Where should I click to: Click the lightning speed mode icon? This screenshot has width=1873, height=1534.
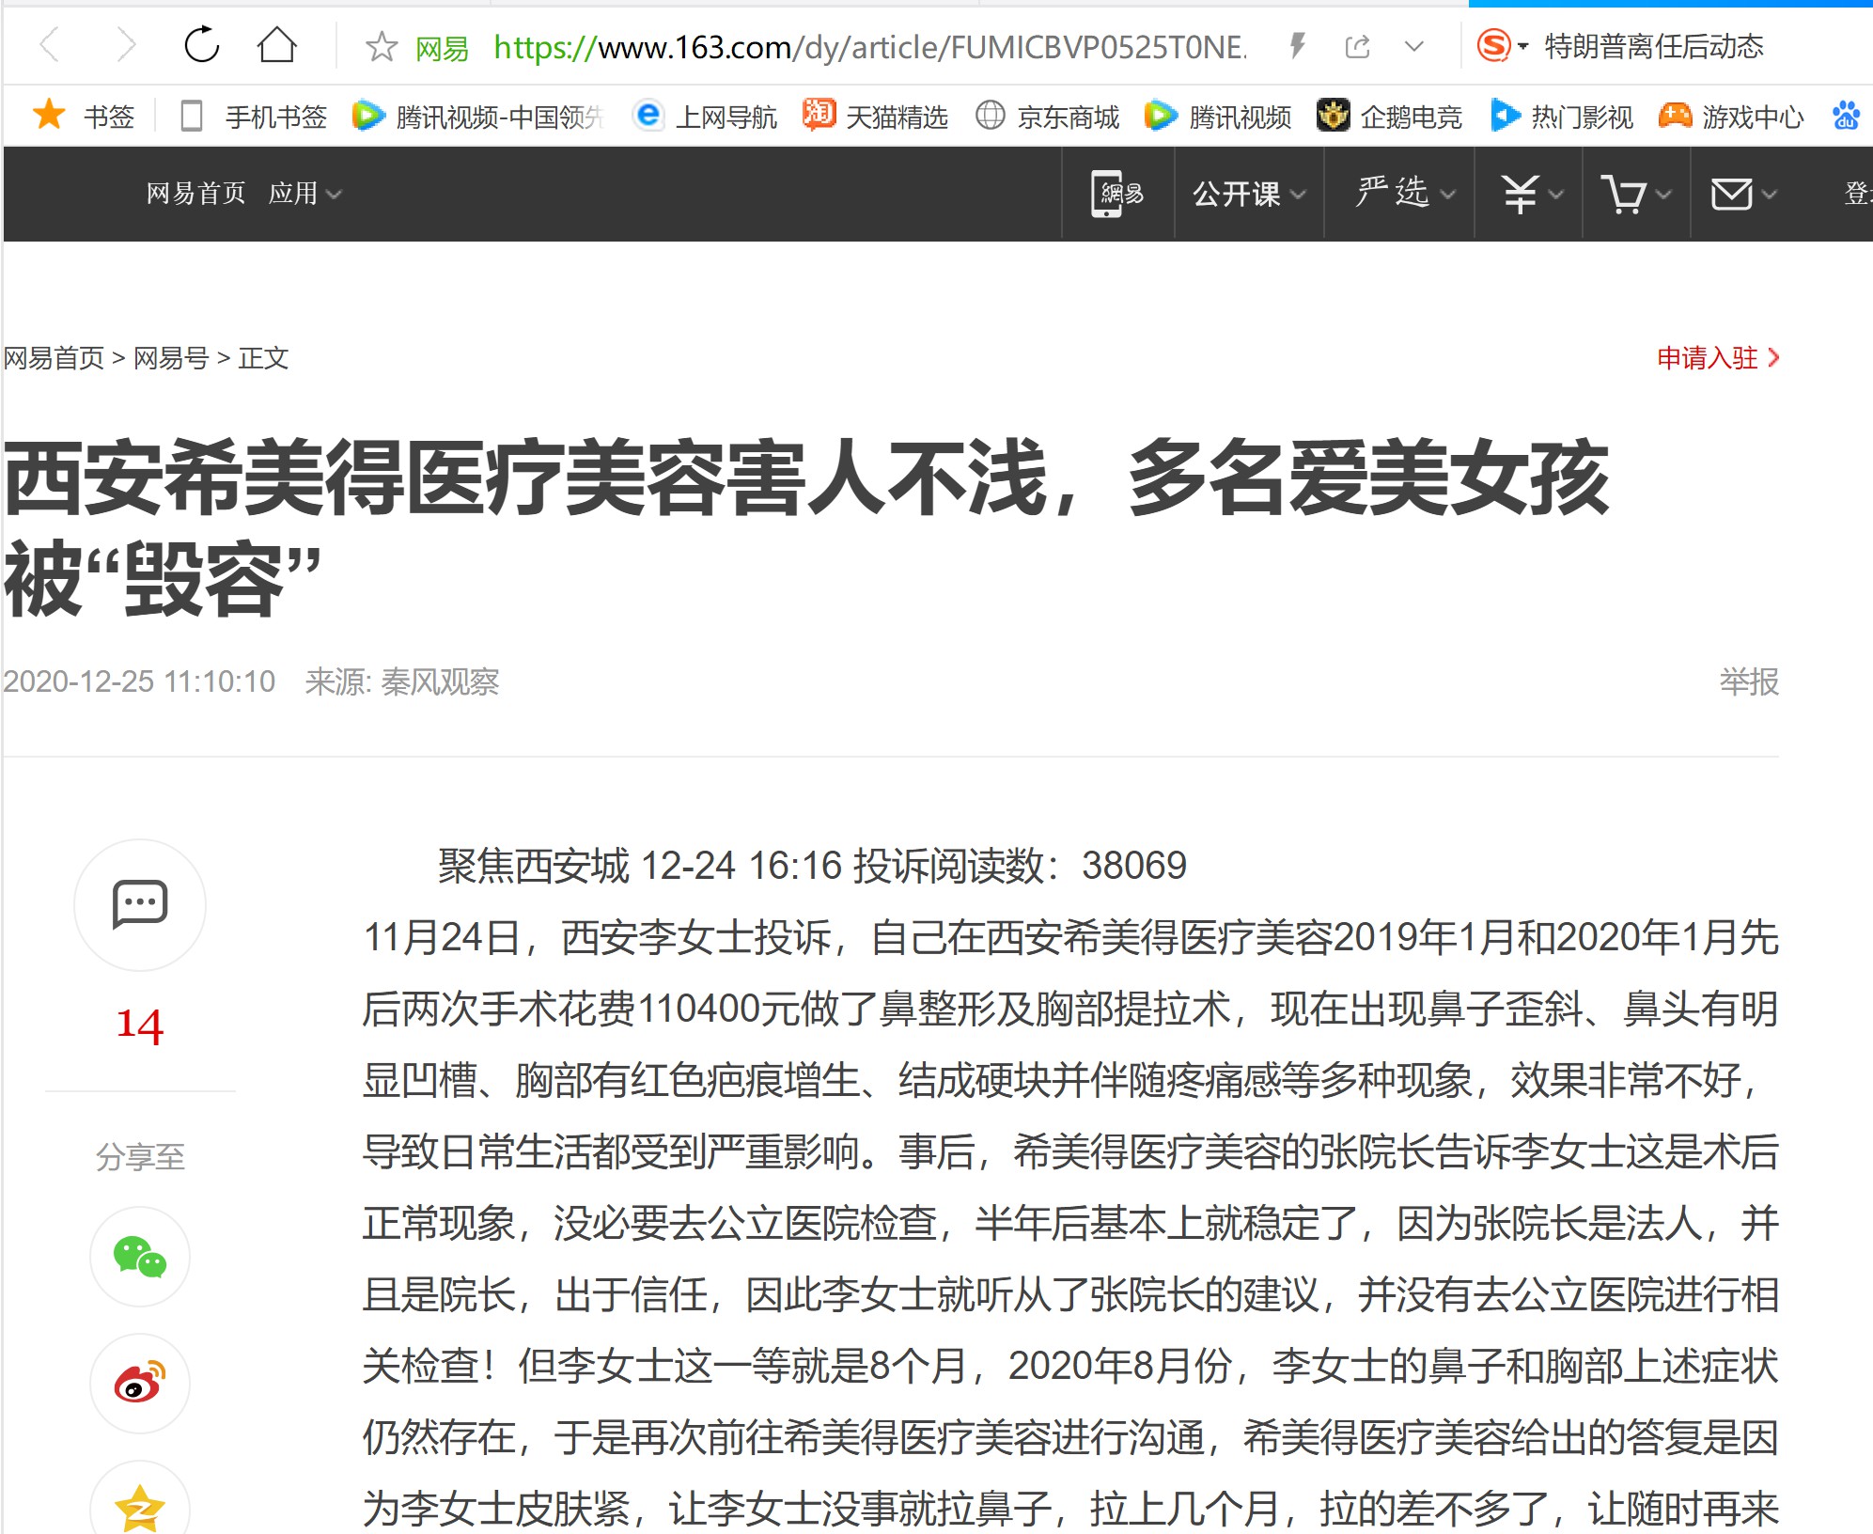[1298, 45]
